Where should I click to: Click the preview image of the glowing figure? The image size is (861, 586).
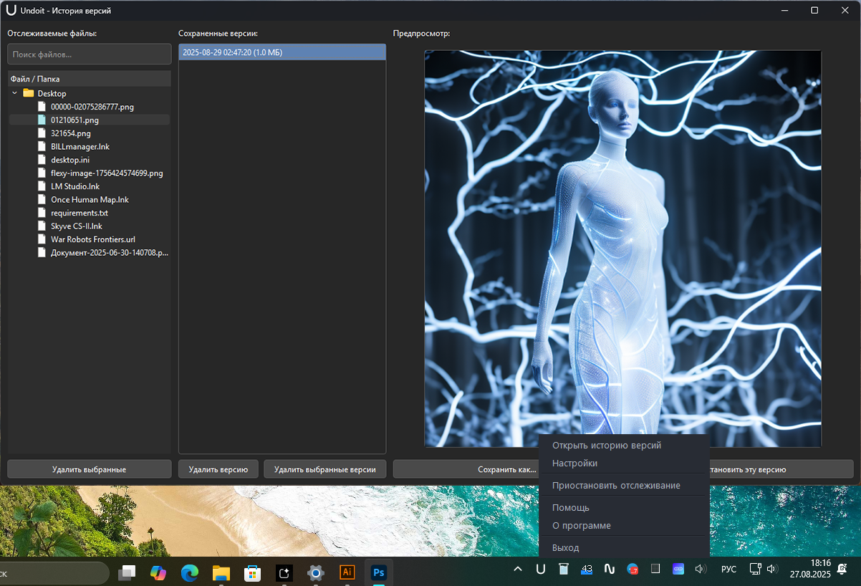coord(622,249)
